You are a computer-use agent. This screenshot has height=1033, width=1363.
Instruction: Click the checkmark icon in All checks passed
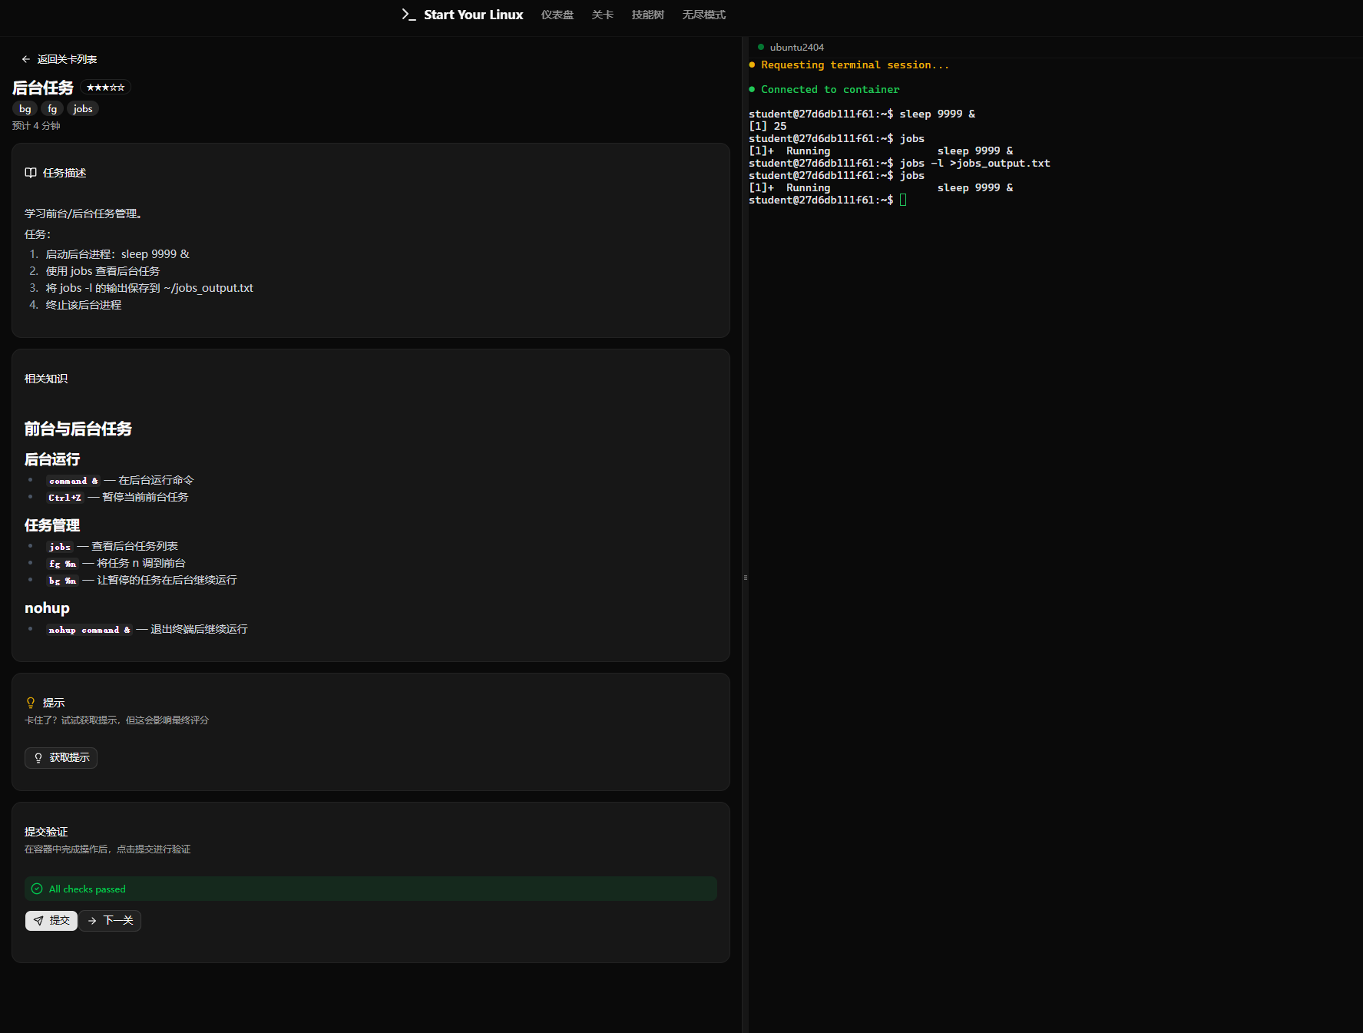37,889
